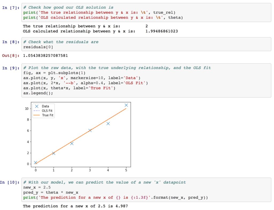Viewport: 274px width, 210px height.
Task: Click the y-axis tick label 10
Action: tap(26, 109)
